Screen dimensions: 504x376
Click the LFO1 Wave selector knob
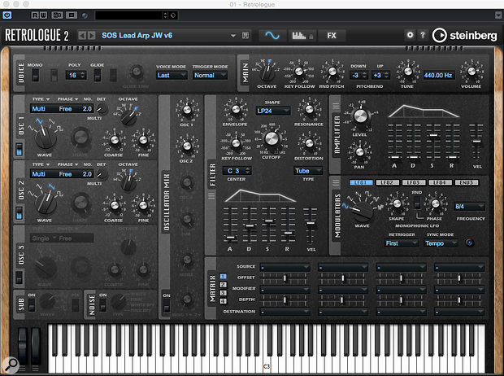point(363,210)
